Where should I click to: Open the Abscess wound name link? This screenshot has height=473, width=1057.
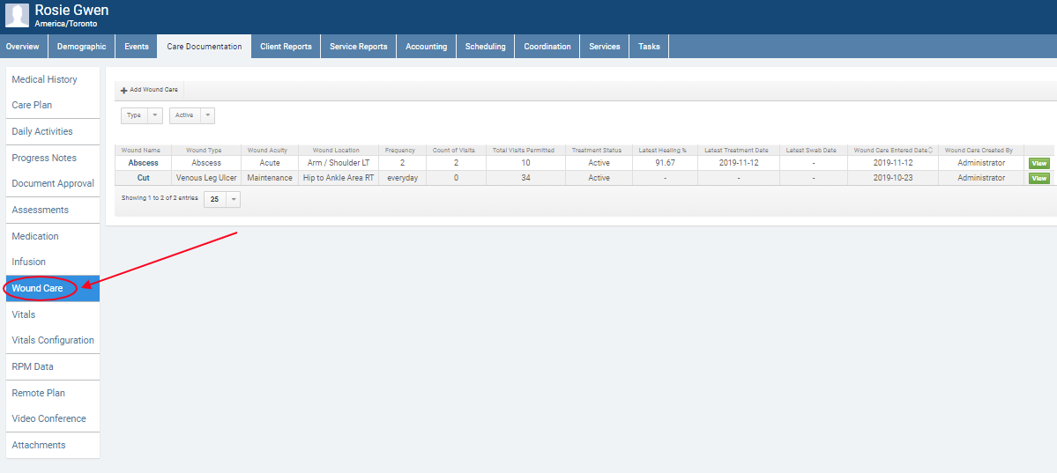(144, 163)
